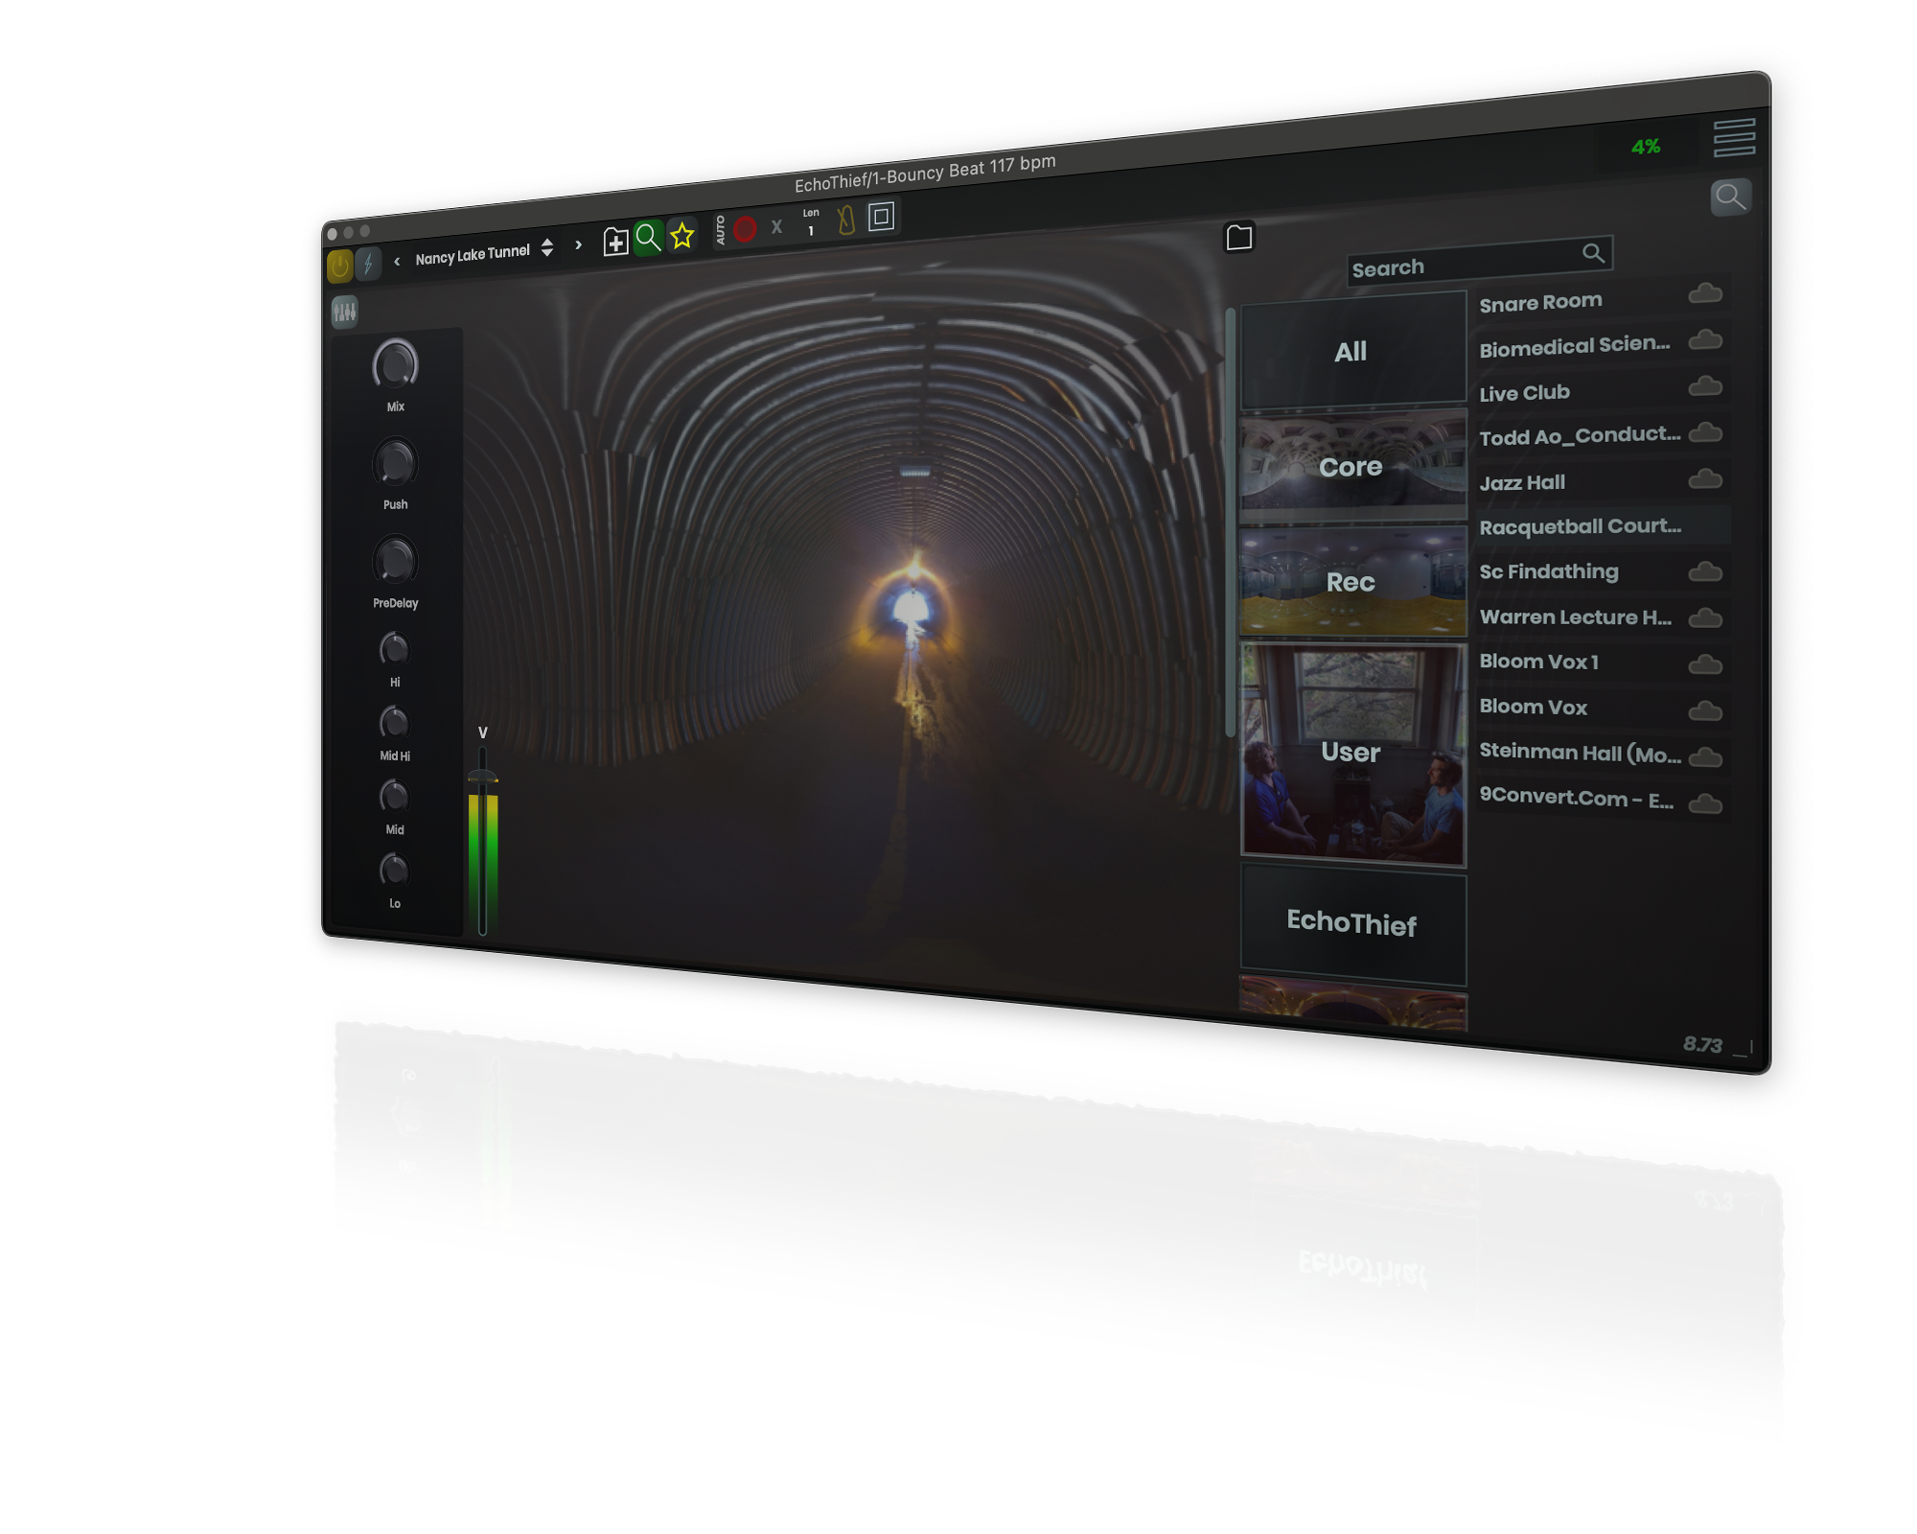1917x1534 pixels.
Task: Click inside the Search field
Action: 1479,260
